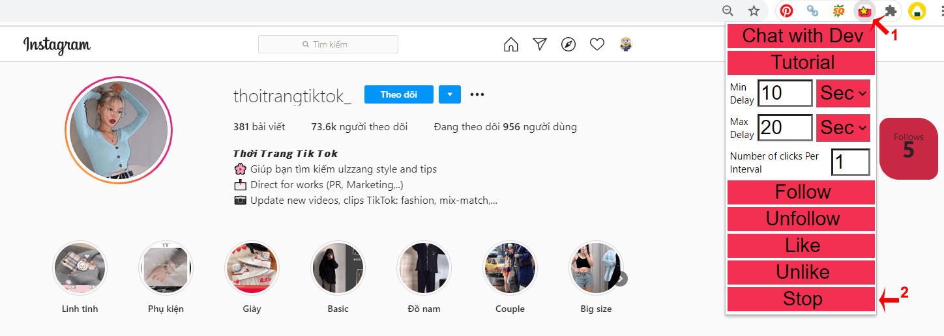Open the Linh tinh highlight

click(80, 268)
